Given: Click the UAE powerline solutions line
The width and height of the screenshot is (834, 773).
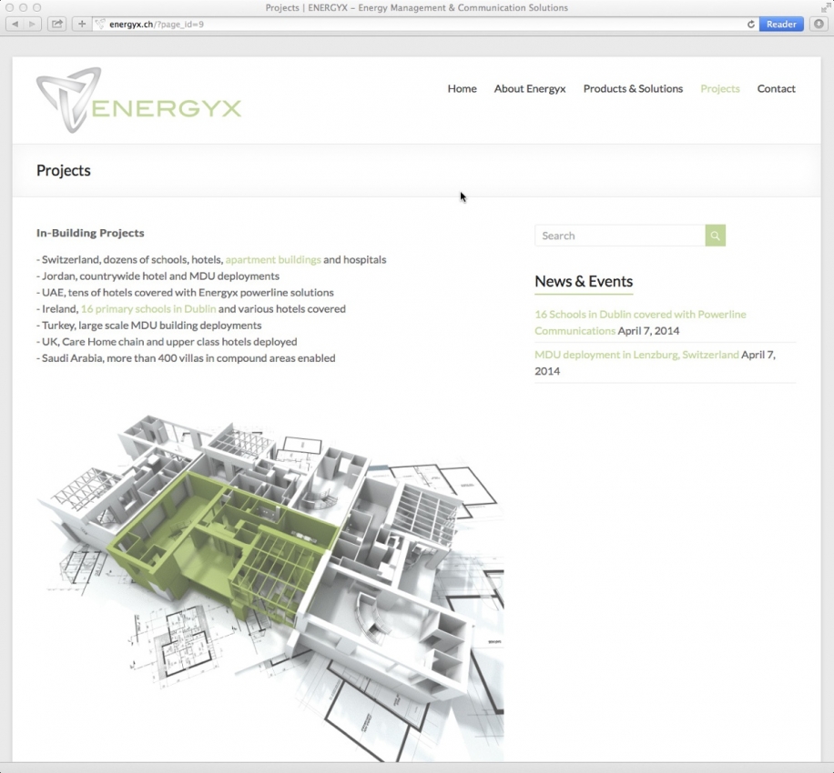Looking at the screenshot, I should (x=185, y=293).
